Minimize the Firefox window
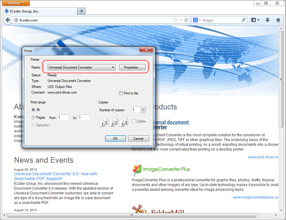The height and width of the screenshot is (220, 286). 258,3
